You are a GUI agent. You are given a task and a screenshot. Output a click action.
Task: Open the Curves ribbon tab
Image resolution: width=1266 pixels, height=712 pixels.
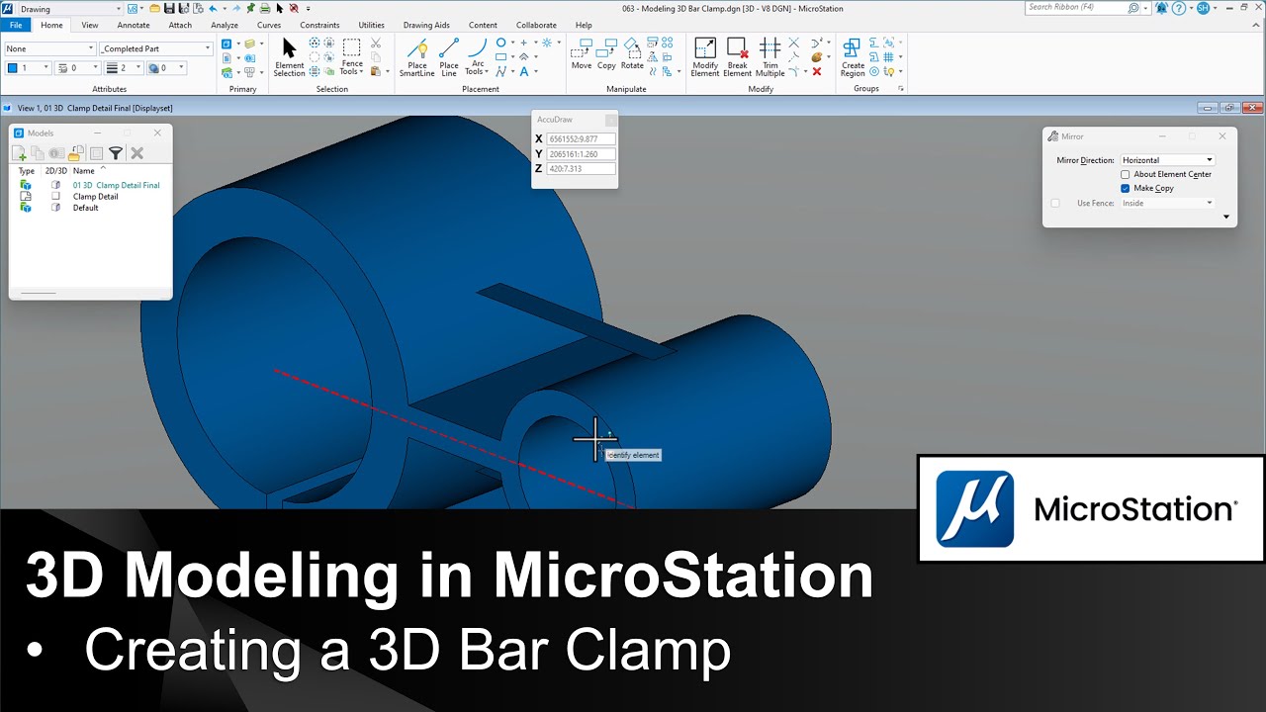(x=269, y=25)
